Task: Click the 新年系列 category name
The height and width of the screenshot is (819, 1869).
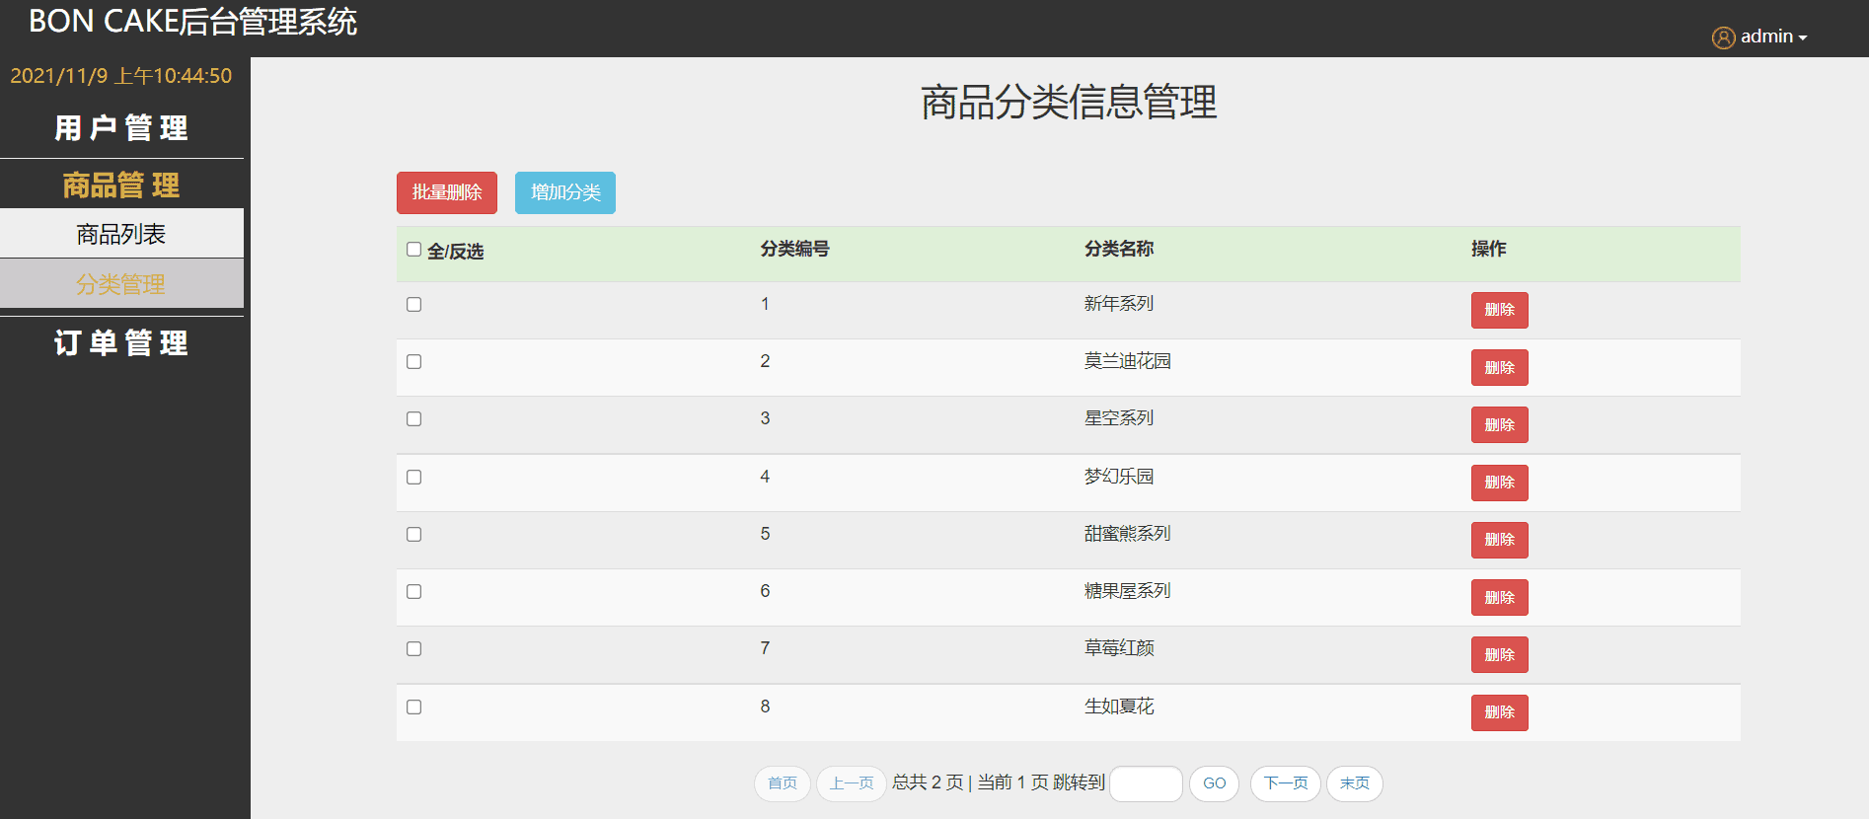Action: pyautogui.click(x=1119, y=304)
